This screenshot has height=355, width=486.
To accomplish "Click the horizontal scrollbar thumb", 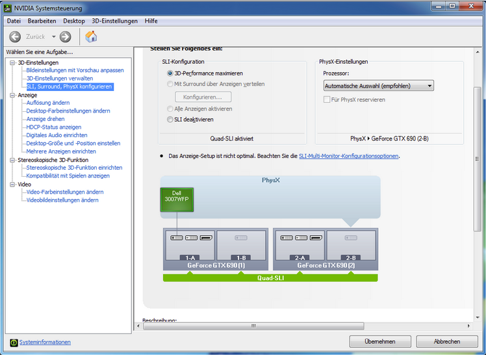I will click(x=253, y=326).
